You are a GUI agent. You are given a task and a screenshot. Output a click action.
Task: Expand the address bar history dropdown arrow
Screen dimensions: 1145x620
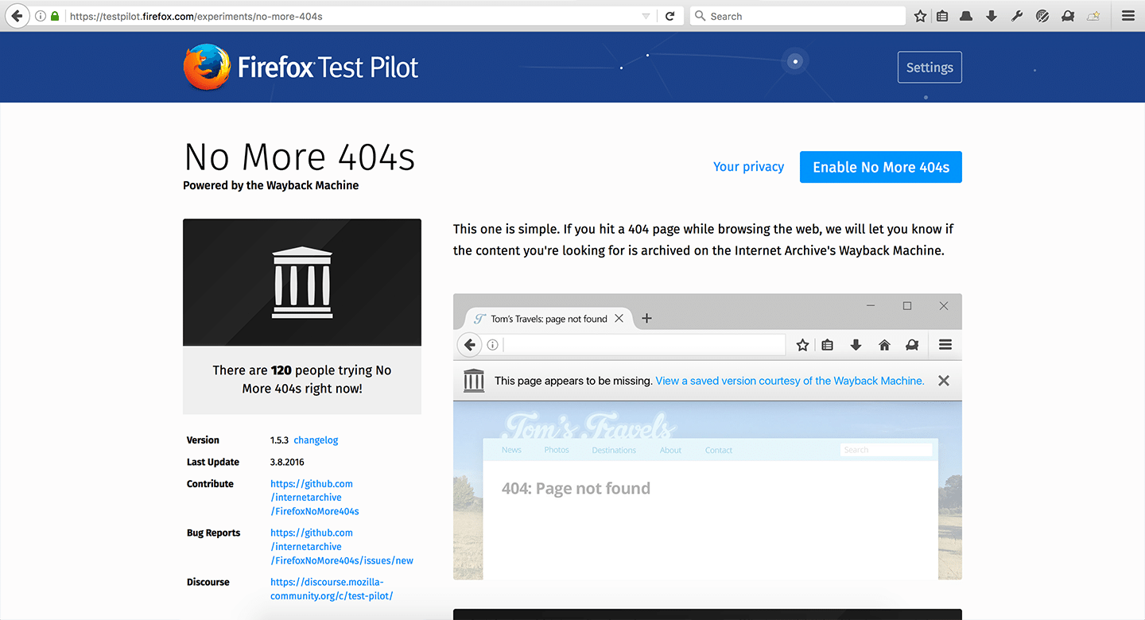(x=646, y=16)
